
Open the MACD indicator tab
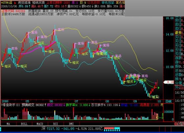point(40,124)
